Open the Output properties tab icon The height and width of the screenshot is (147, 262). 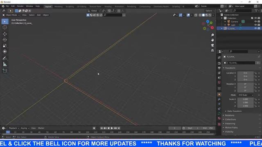[x=219, y=68]
